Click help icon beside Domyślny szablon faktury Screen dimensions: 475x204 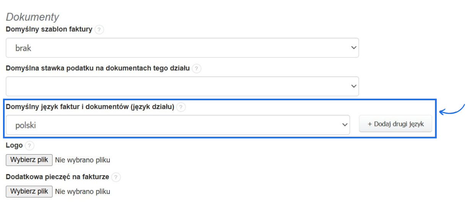point(99,29)
